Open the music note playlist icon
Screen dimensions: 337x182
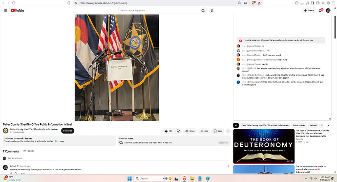tap(307, 3)
